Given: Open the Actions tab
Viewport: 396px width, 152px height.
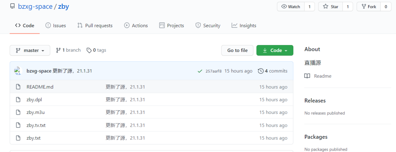Looking at the screenshot, I should tap(136, 26).
